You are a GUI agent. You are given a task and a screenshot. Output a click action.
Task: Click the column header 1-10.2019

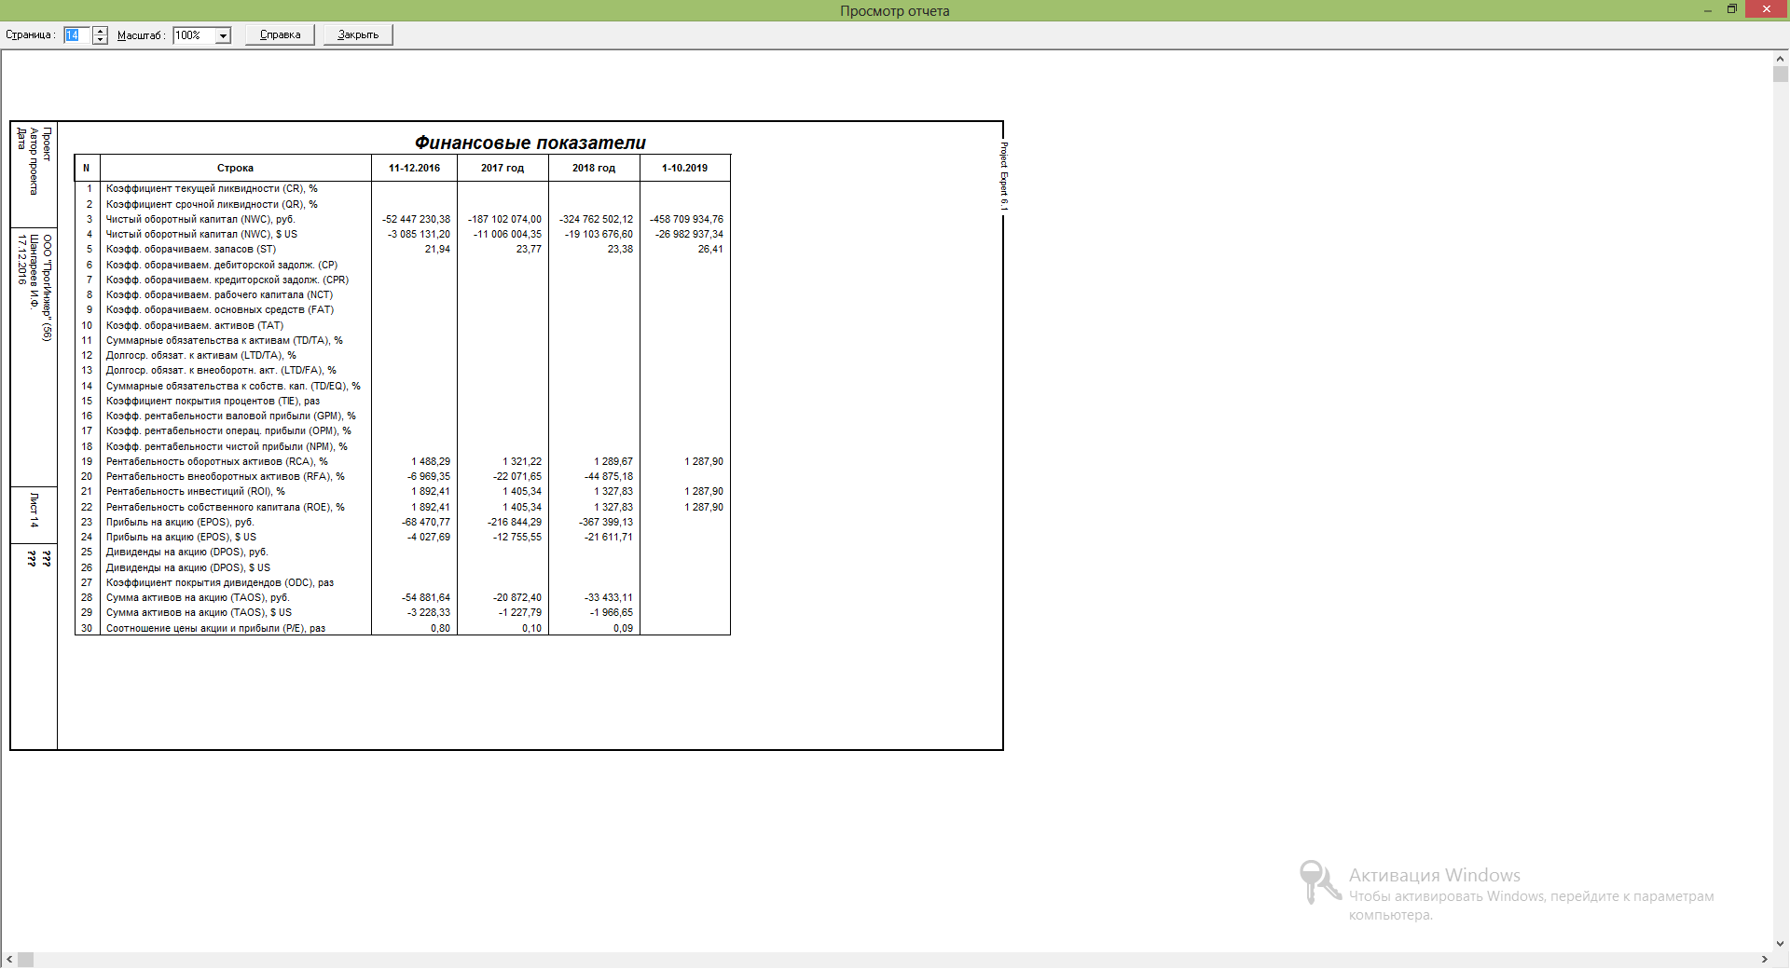684,168
